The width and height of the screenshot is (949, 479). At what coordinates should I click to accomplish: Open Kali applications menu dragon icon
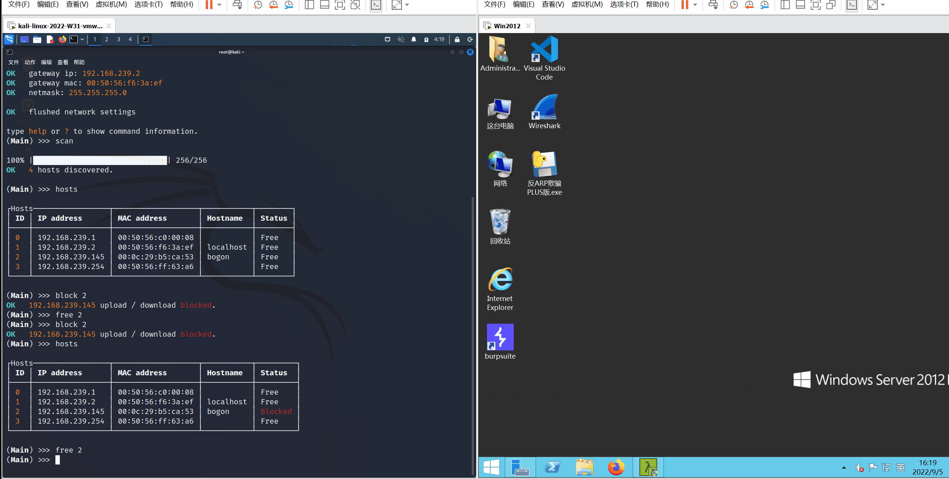9,39
